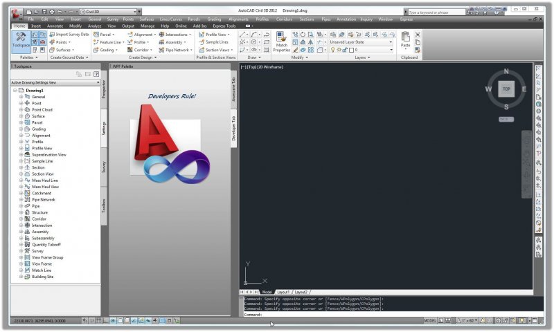Image resolution: width=554 pixels, height=332 pixels.
Task: Click the New drawing icon in quick access toolbar
Action: point(29,12)
